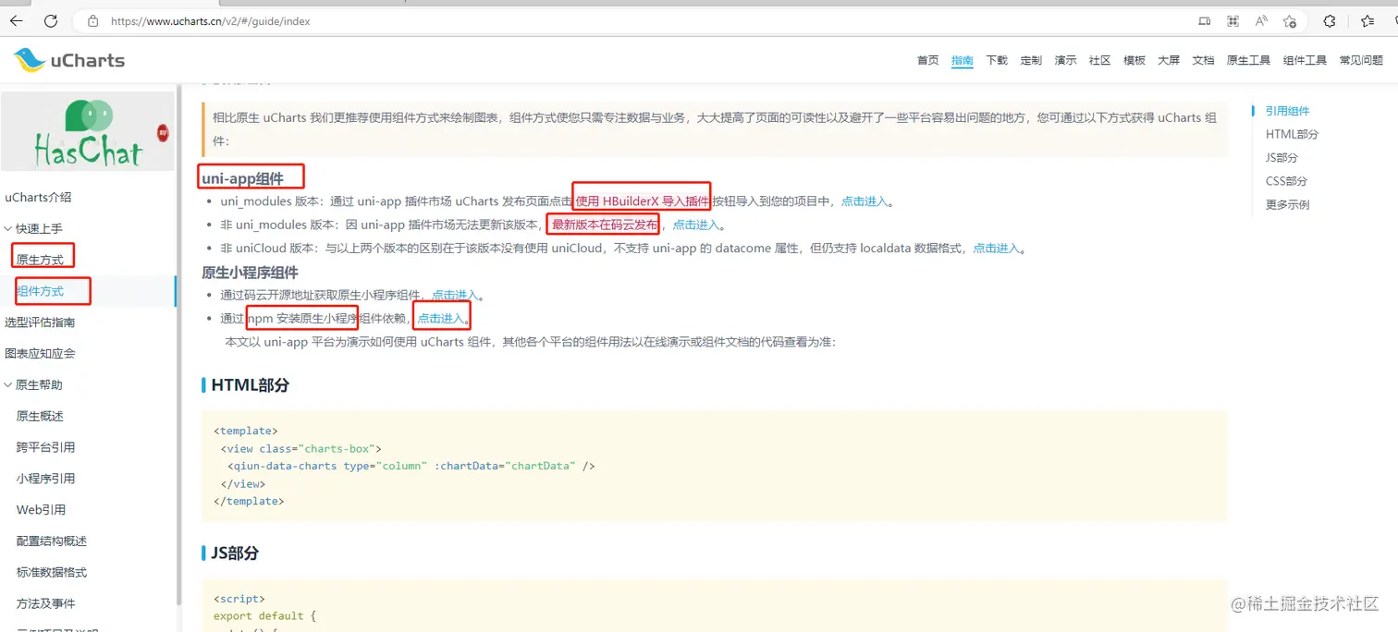1398x632 pixels.
Task: Open 选型评估指南 in sidebar
Action: 40,322
